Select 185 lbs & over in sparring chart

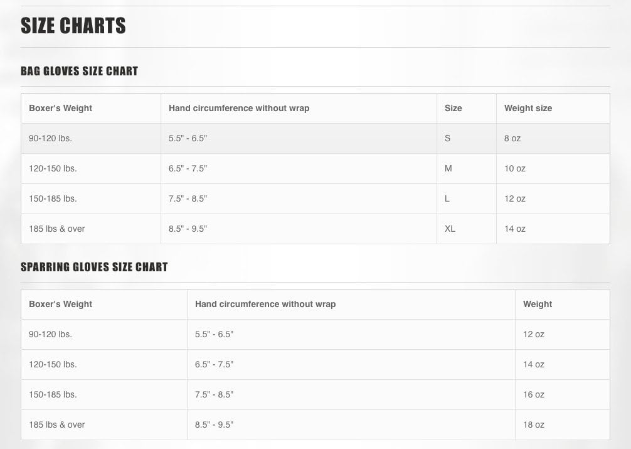click(57, 425)
